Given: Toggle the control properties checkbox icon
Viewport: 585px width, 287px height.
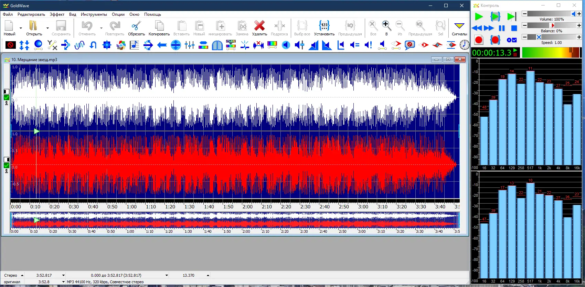Looking at the screenshot, I should pyautogui.click(x=512, y=40).
